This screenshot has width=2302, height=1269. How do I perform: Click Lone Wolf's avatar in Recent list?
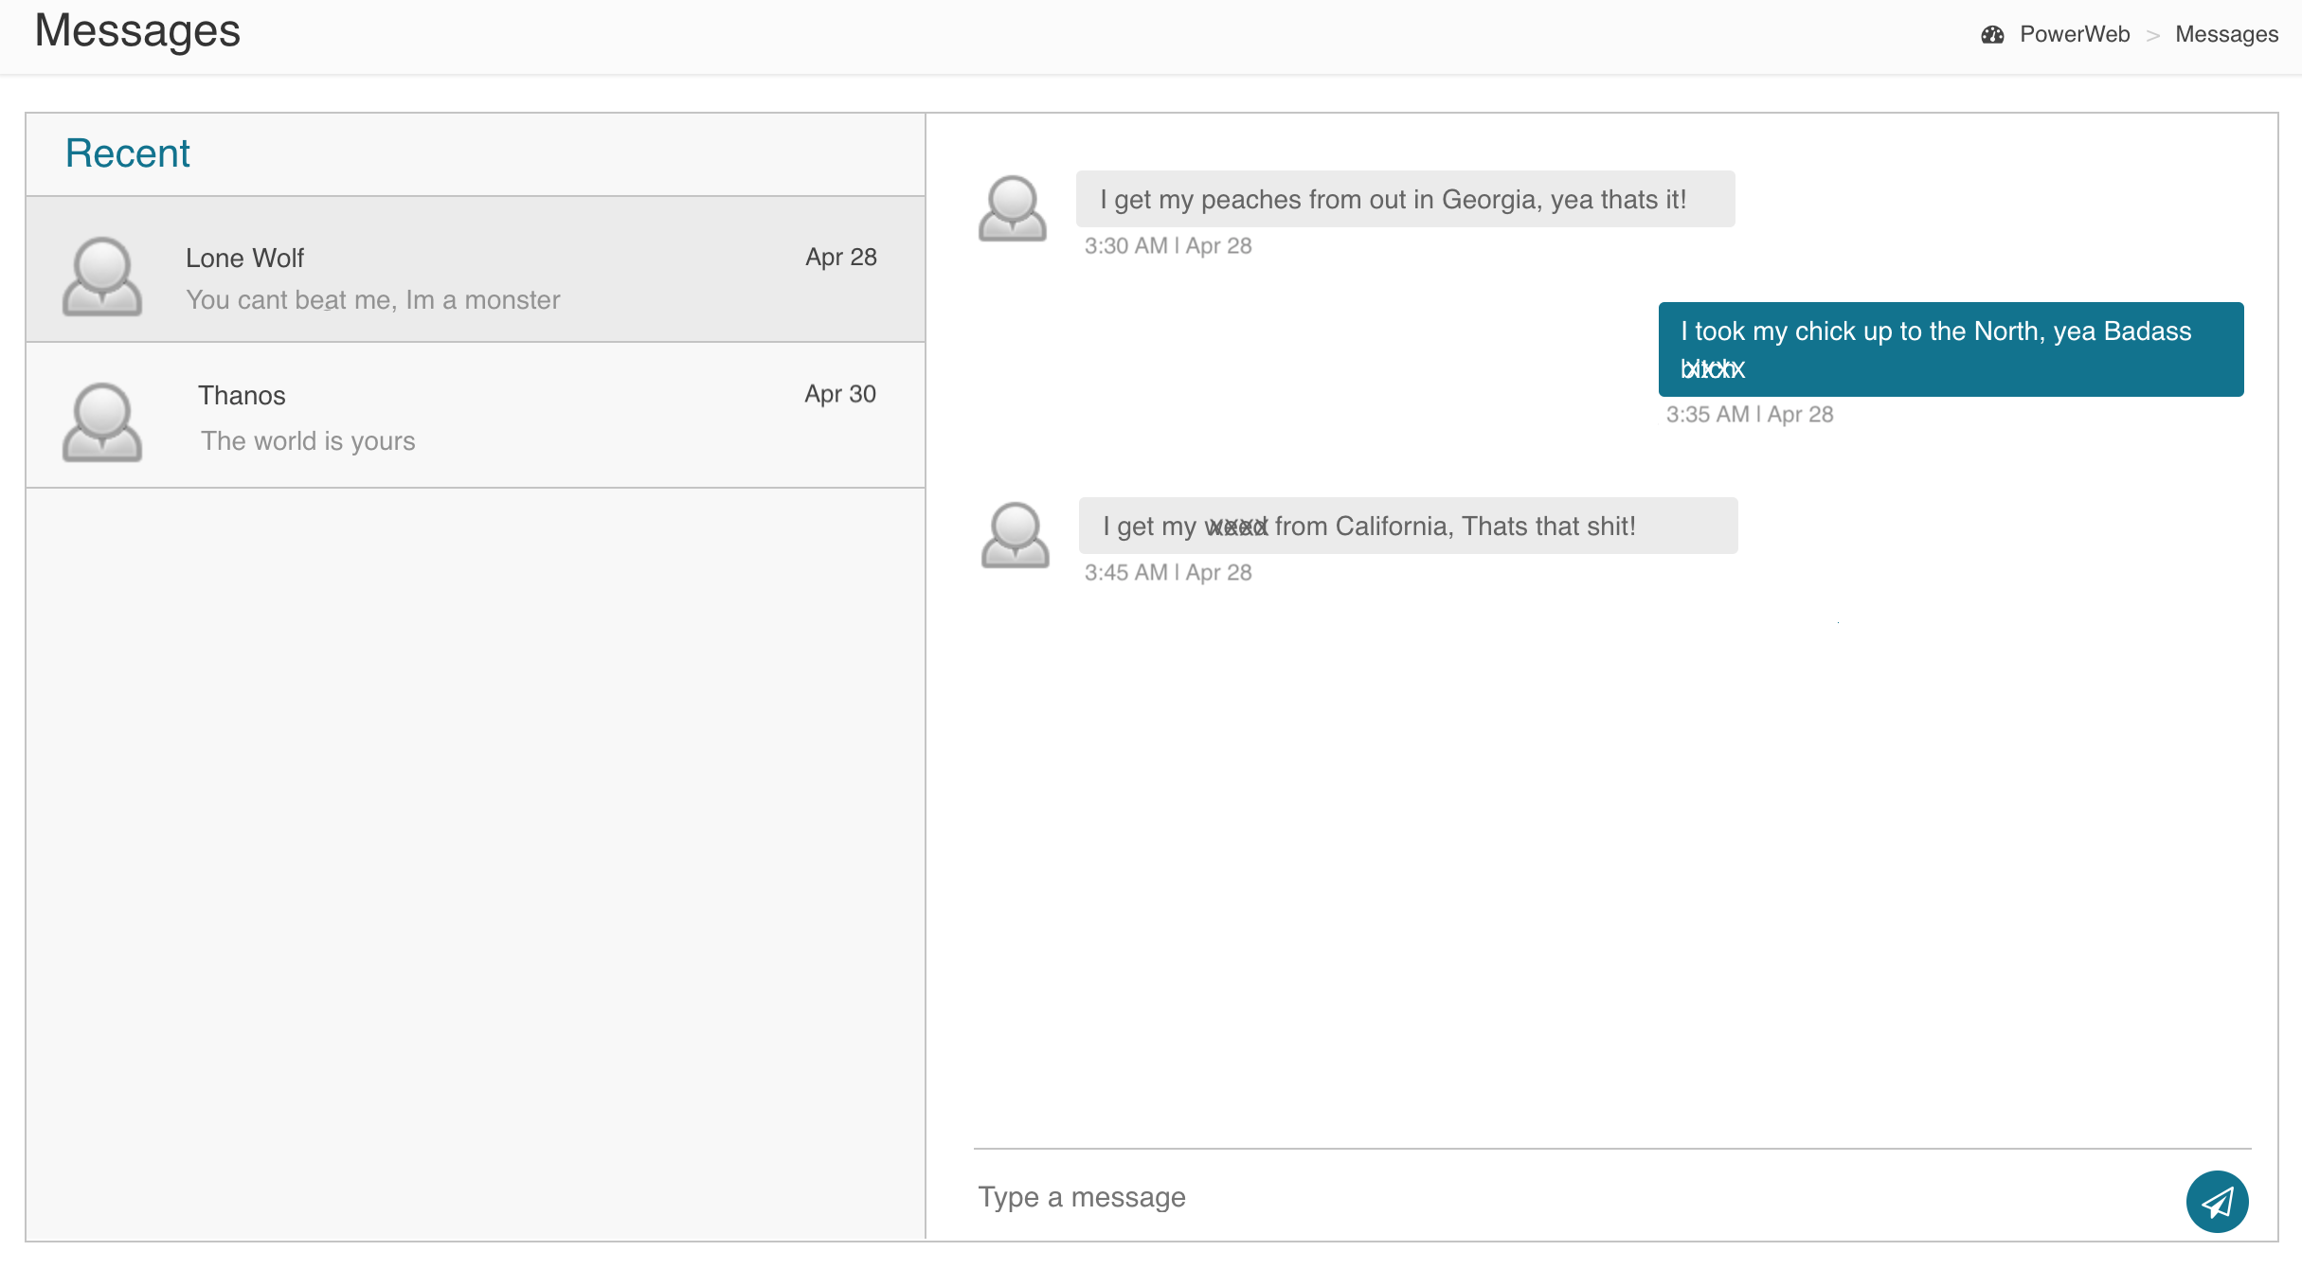(x=102, y=276)
